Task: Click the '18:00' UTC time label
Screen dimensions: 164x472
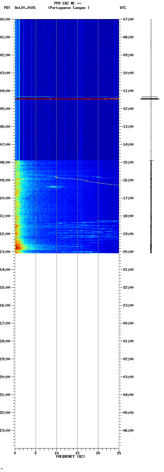Action: coord(128,216)
